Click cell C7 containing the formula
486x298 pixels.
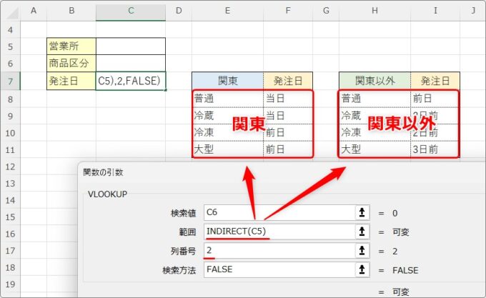[x=130, y=81]
